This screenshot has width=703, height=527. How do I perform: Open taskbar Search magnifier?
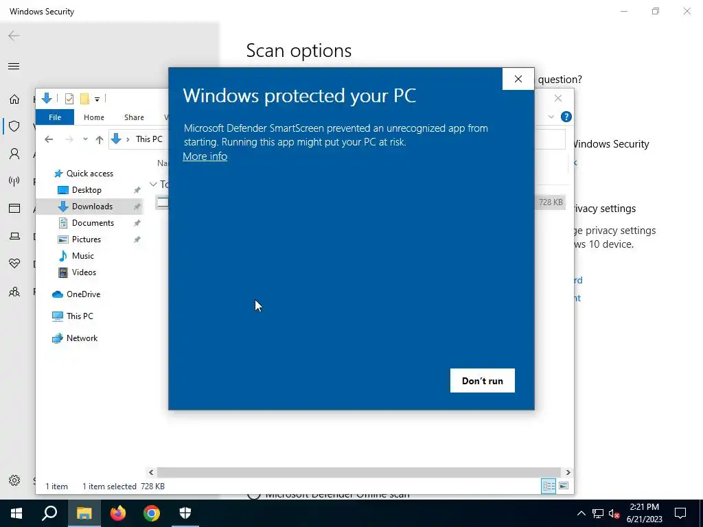[49, 513]
